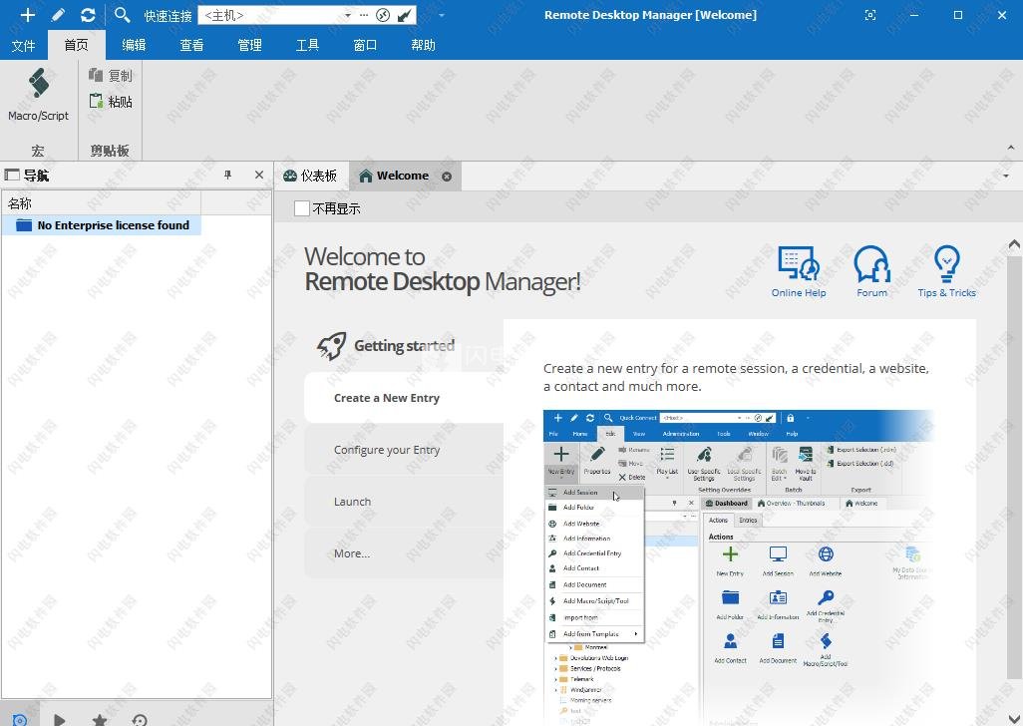1023x726 pixels.
Task: Select the Launch step
Action: tap(404, 502)
